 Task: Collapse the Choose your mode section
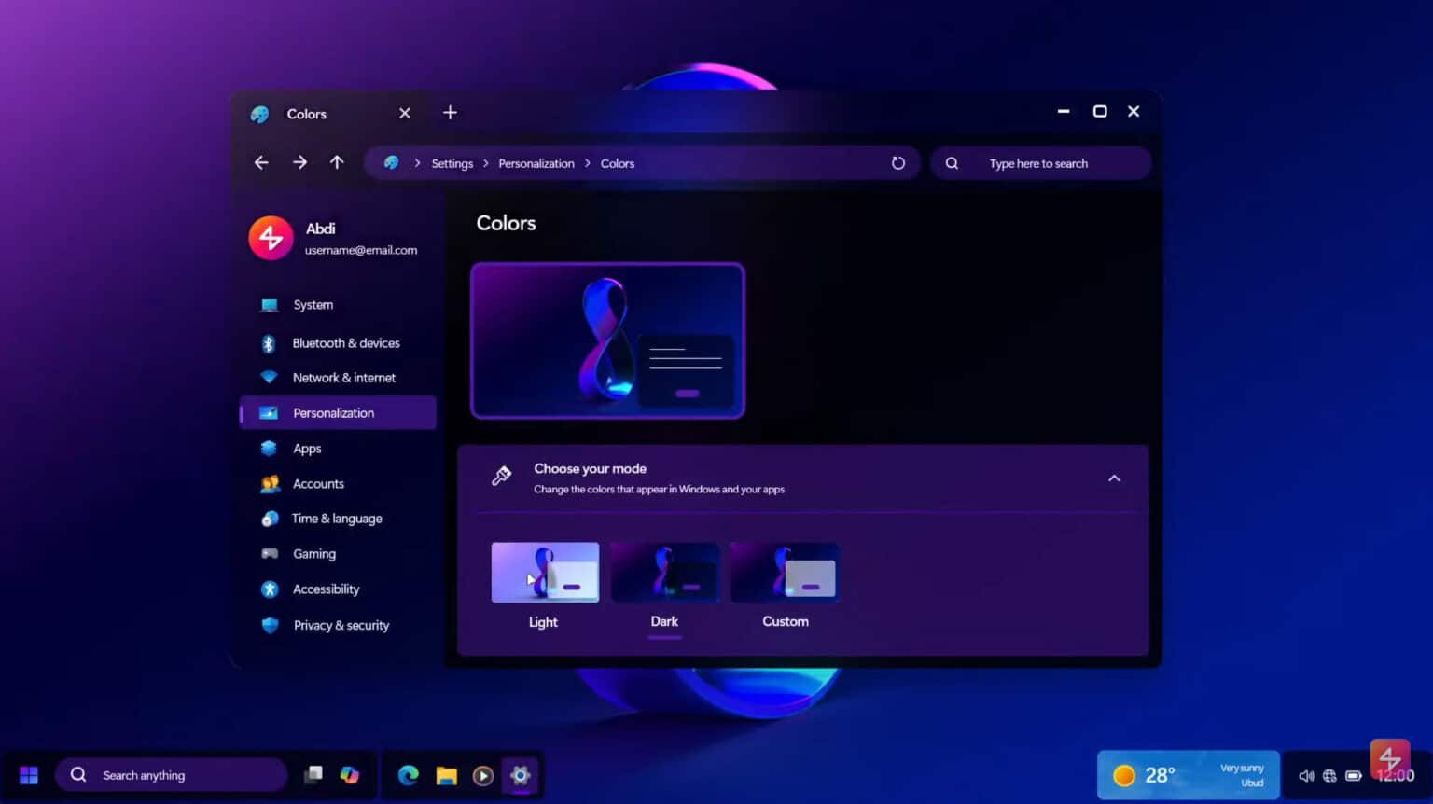point(1114,478)
